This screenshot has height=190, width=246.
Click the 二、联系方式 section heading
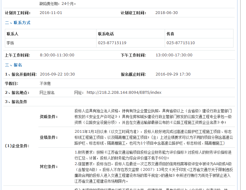coord(18,23)
